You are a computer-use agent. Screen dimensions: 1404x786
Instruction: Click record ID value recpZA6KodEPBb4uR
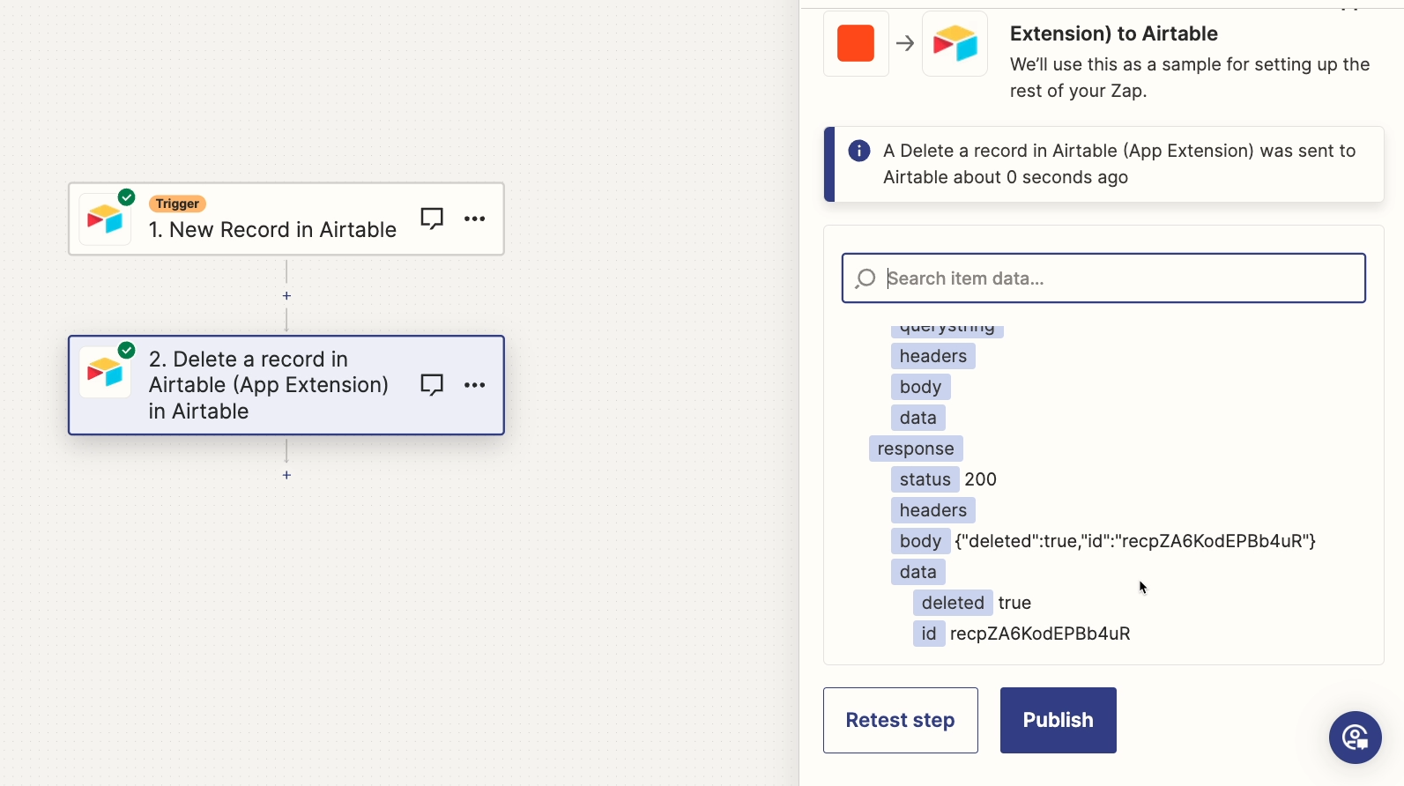(1040, 634)
